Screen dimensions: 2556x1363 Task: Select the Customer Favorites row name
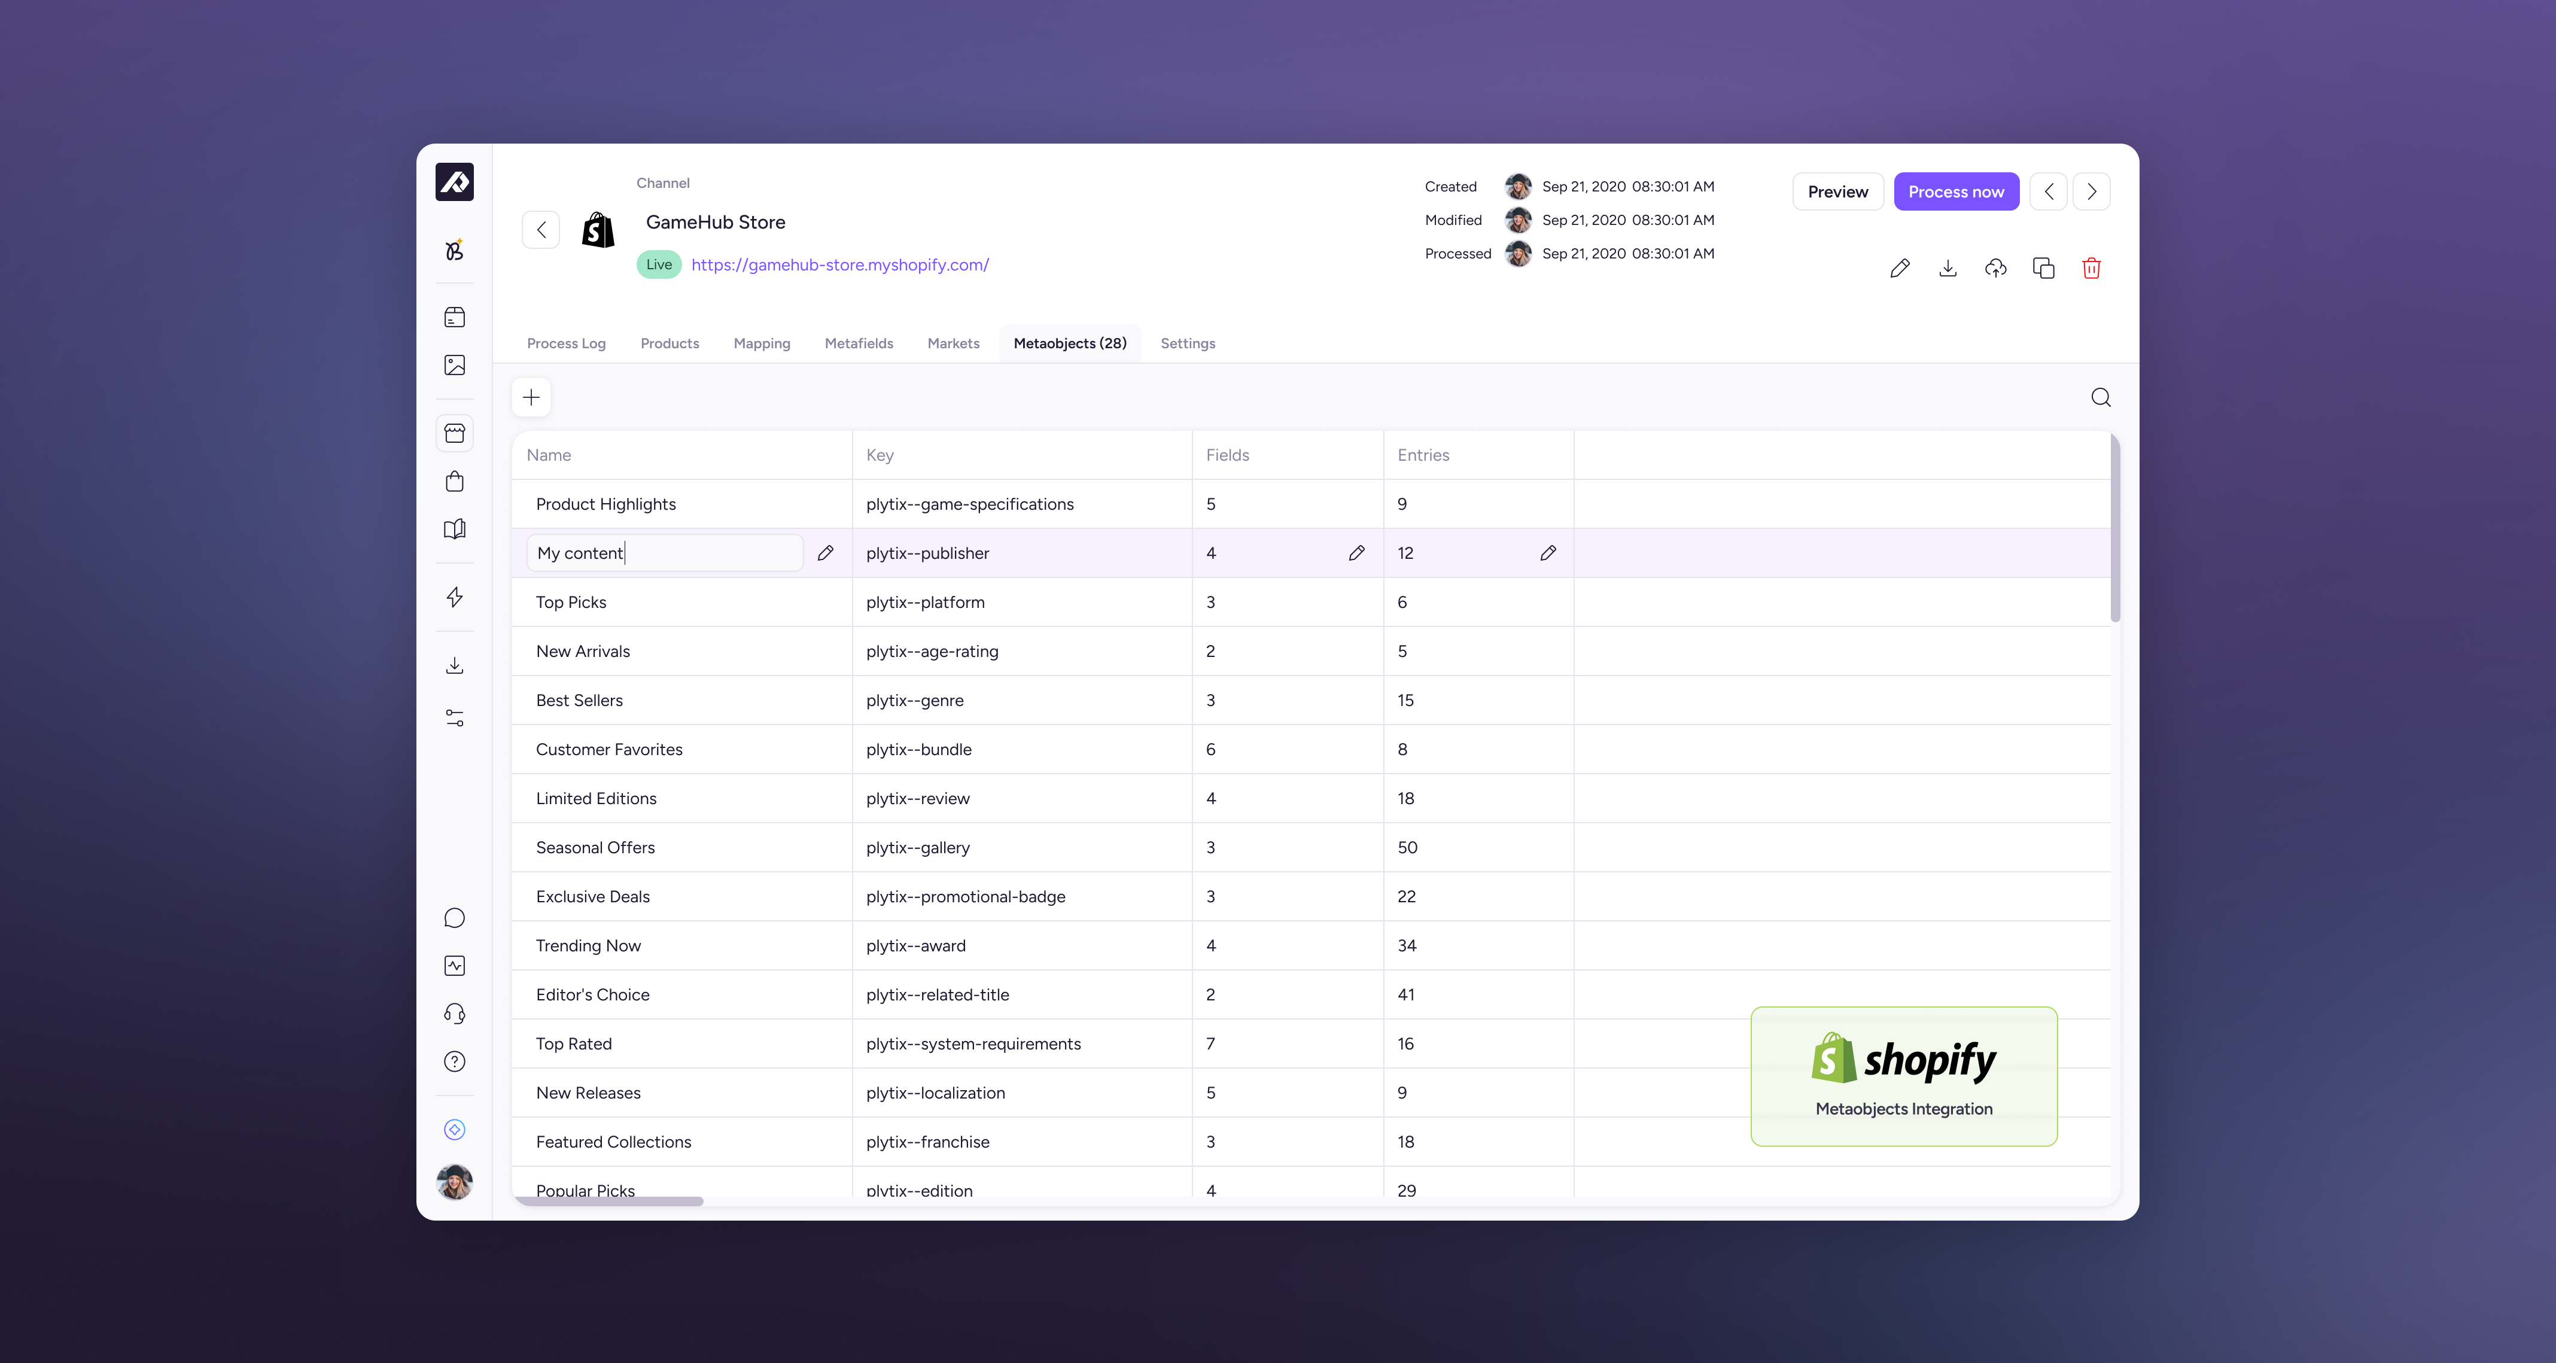609,750
